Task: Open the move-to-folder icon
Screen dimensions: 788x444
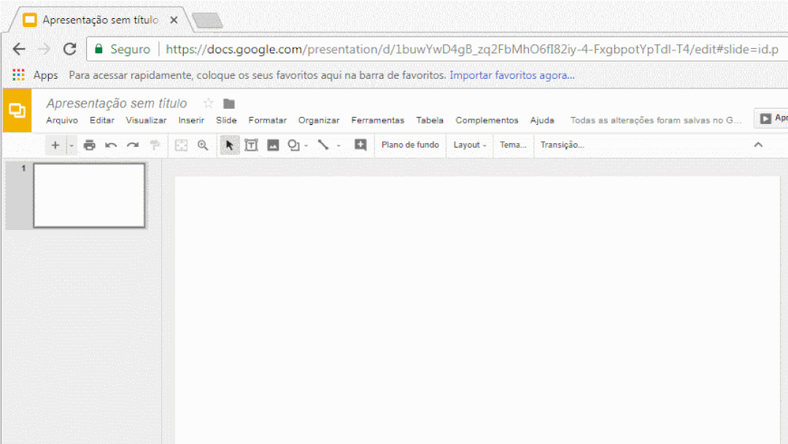Action: point(229,104)
